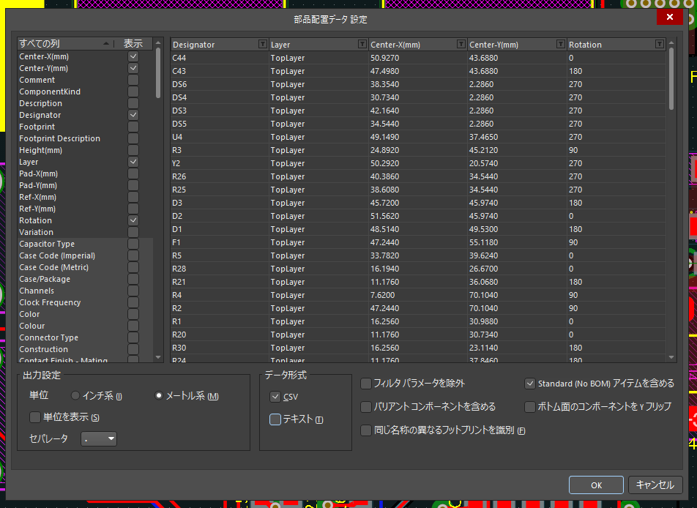This screenshot has width=697, height=508.
Task: Enable the Capacitor Type column checkbox
Action: (133, 244)
